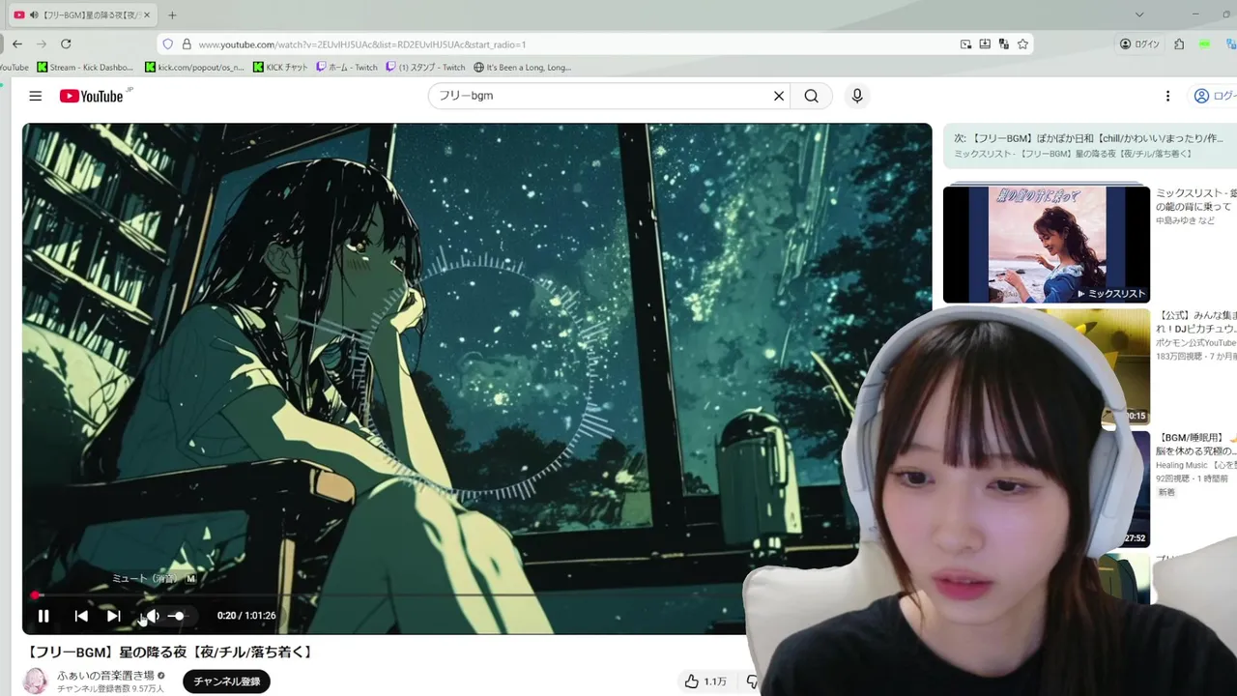
Task: View site security lock information
Action: [187, 44]
